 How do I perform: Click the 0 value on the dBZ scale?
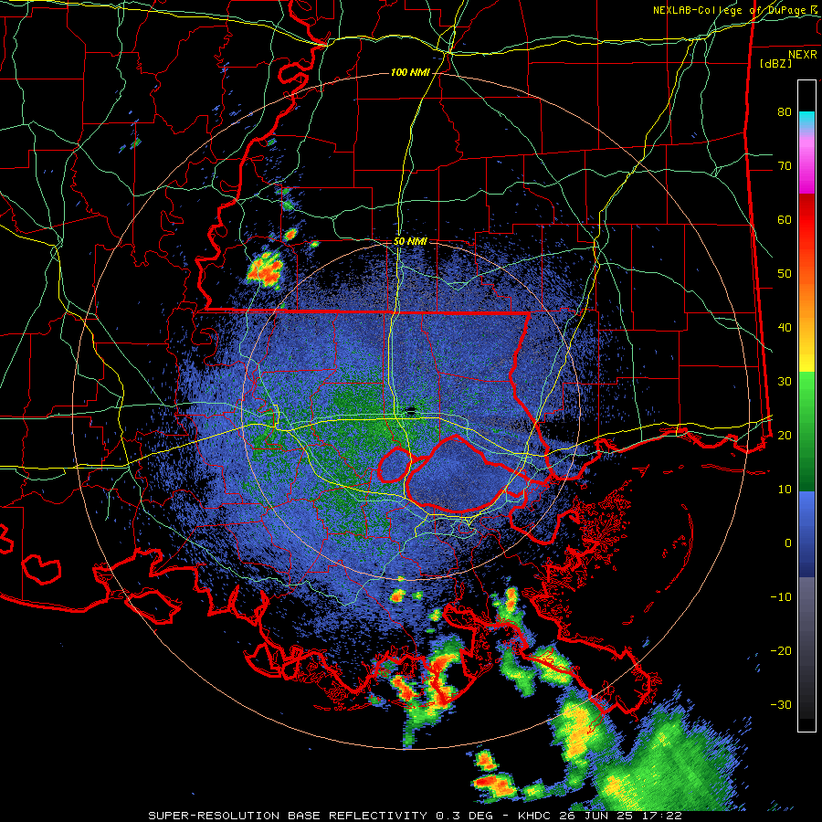tap(788, 543)
